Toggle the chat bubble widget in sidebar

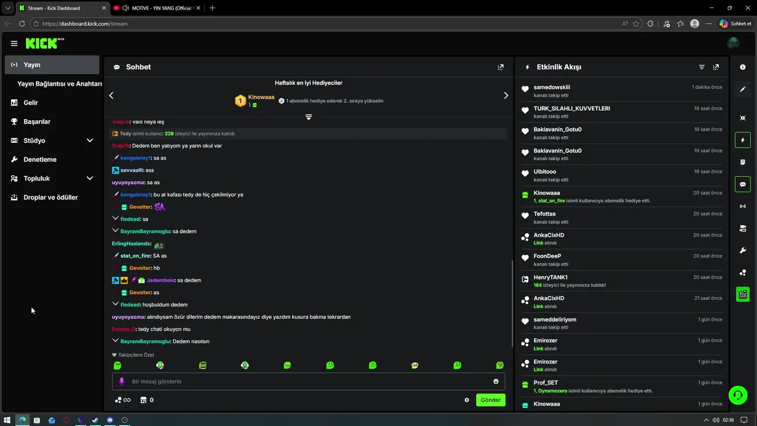point(743,184)
